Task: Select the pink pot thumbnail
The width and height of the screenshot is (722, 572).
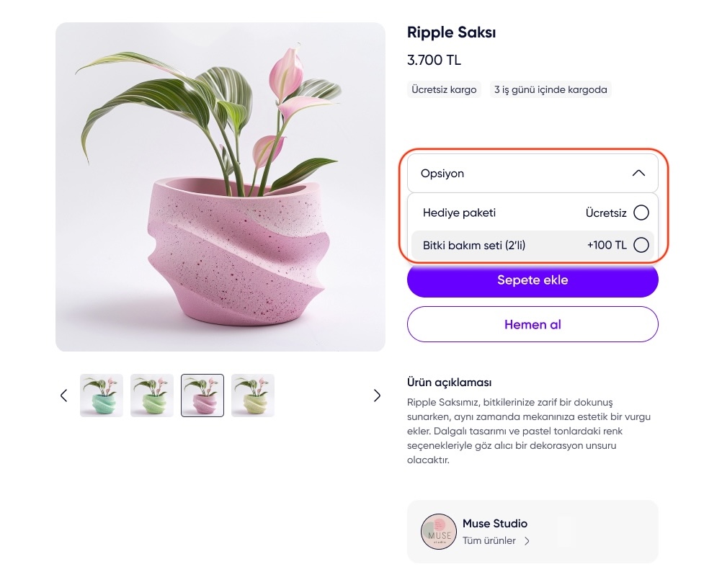Action: (202, 396)
